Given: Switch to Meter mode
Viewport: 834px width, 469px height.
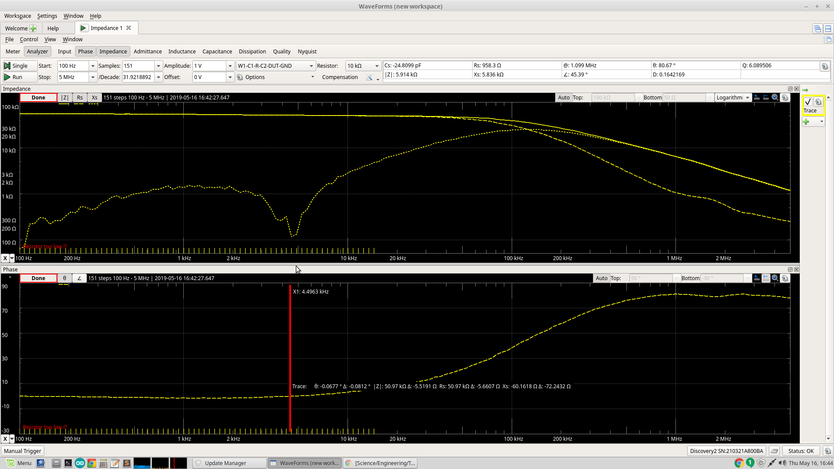Looking at the screenshot, I should 13,51.
